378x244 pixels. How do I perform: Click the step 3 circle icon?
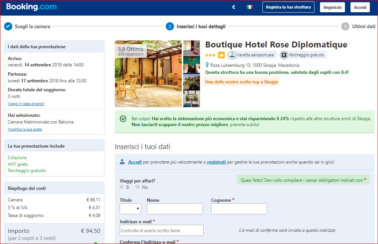pyautogui.click(x=345, y=26)
